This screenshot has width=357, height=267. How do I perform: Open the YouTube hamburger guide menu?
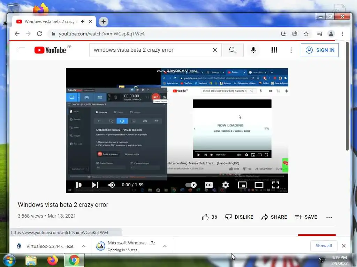22,50
